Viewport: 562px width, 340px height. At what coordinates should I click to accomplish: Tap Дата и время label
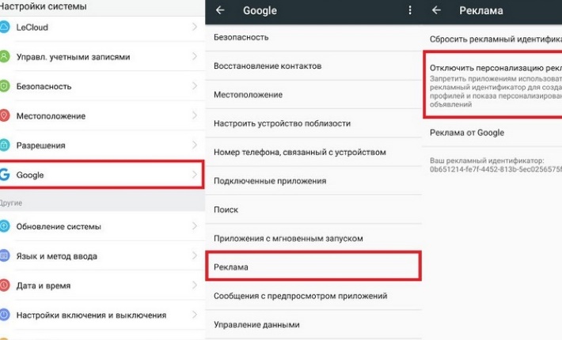(x=44, y=285)
